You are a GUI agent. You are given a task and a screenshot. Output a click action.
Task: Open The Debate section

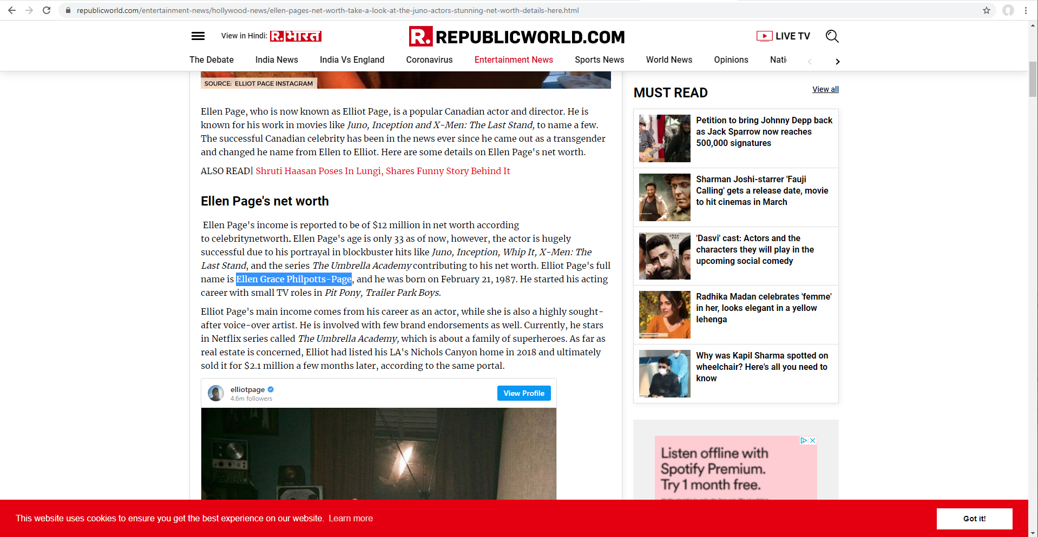pos(212,59)
